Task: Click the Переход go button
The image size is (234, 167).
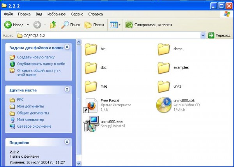Action: 219,35
